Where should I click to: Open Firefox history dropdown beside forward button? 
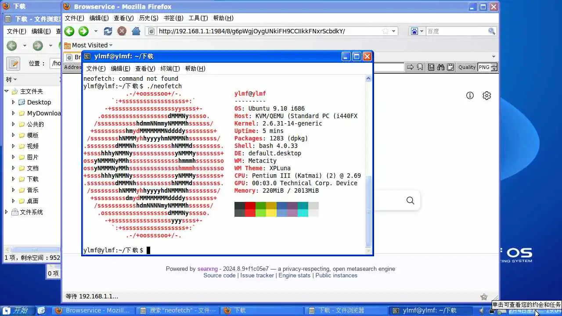[96, 31]
